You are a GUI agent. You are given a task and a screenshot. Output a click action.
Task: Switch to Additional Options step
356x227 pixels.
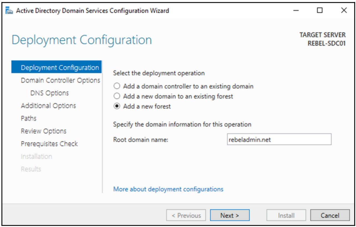click(48, 106)
